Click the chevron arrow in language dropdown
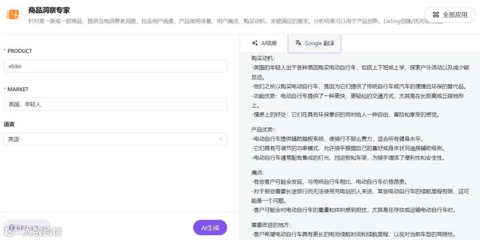480x240 pixels. click(220, 139)
